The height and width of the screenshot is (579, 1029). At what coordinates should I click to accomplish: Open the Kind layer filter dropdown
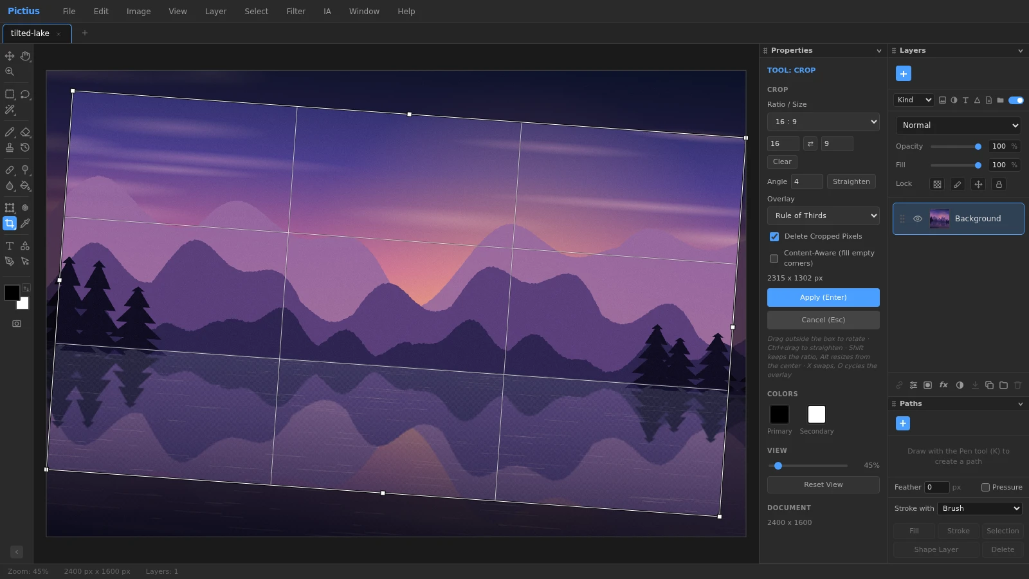913,100
